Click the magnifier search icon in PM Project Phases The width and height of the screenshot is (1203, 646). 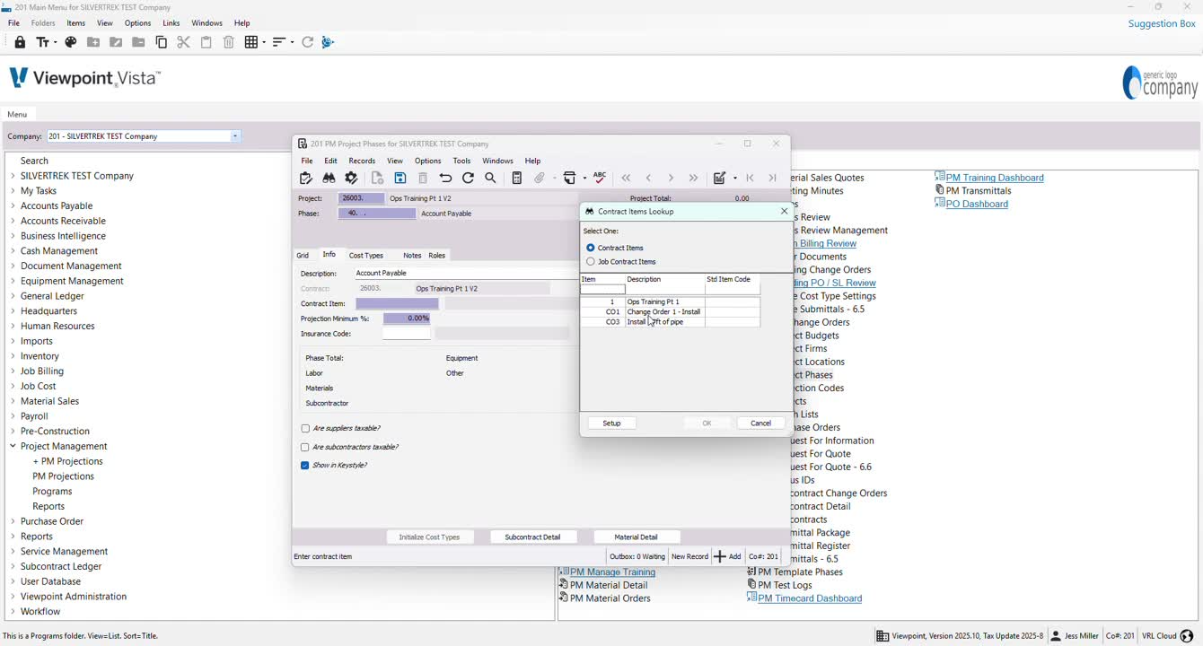[x=491, y=179]
